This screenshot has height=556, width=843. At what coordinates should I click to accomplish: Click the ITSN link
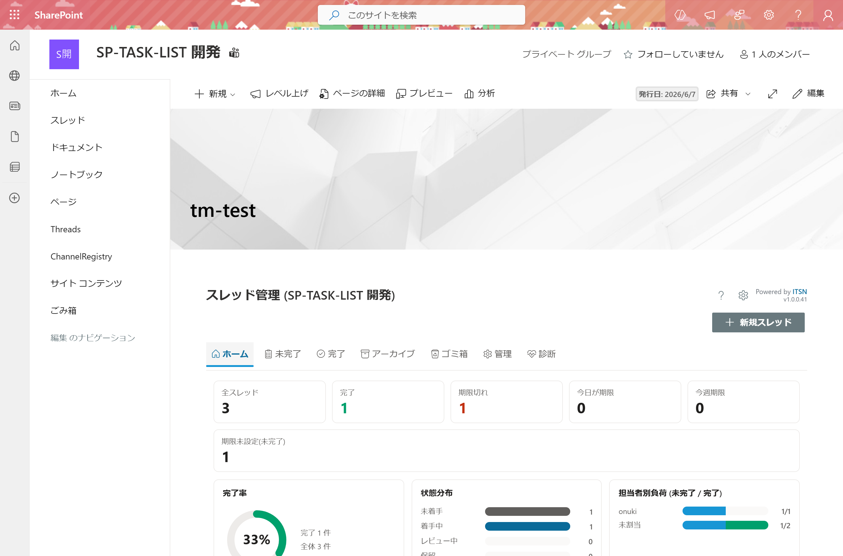pyautogui.click(x=799, y=292)
